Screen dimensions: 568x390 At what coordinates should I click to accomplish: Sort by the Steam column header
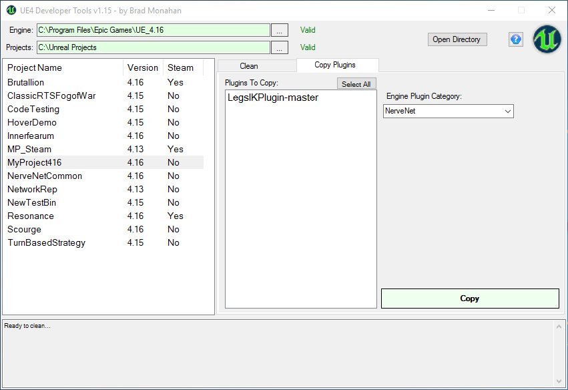tap(180, 67)
